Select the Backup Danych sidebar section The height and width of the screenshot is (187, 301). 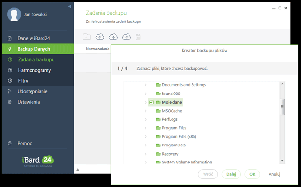coord(38,49)
